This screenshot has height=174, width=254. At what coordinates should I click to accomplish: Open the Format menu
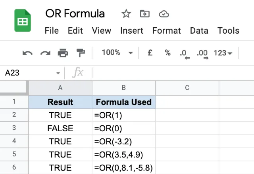[167, 30]
